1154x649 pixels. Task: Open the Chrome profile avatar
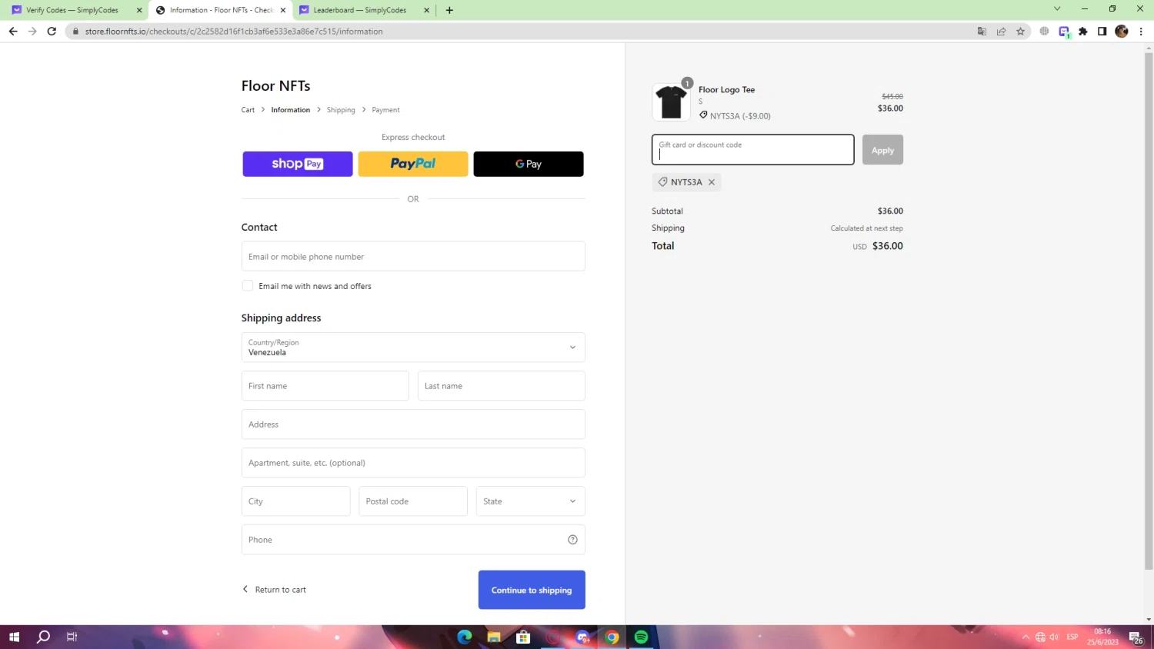(x=1122, y=32)
